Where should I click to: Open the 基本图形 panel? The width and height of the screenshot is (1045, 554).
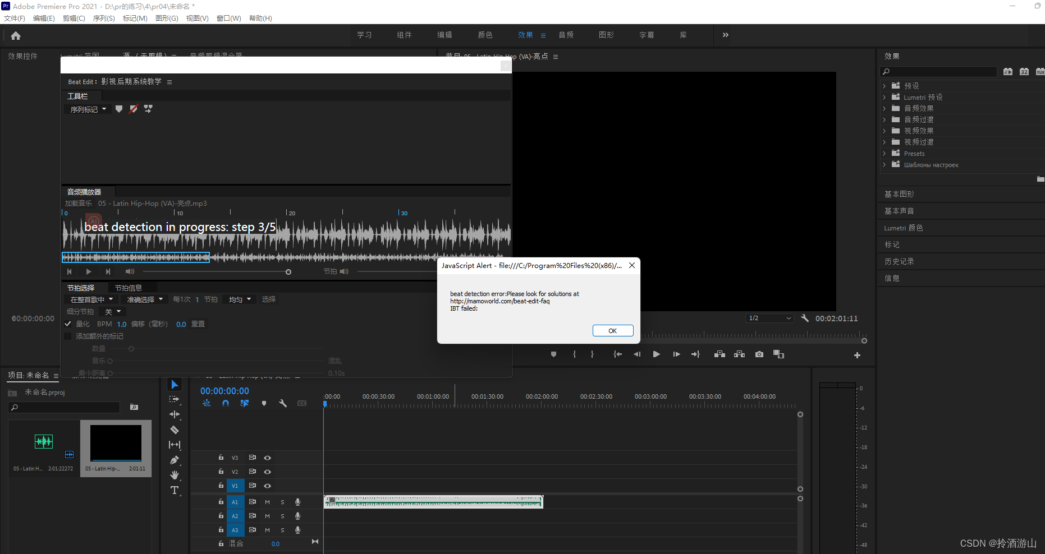pos(899,194)
